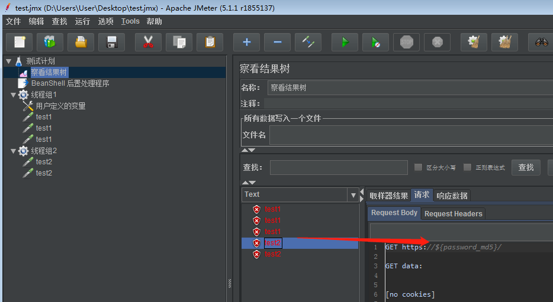553x302 pixels.
Task: Select the highlighted test2 result row
Action: (300, 243)
